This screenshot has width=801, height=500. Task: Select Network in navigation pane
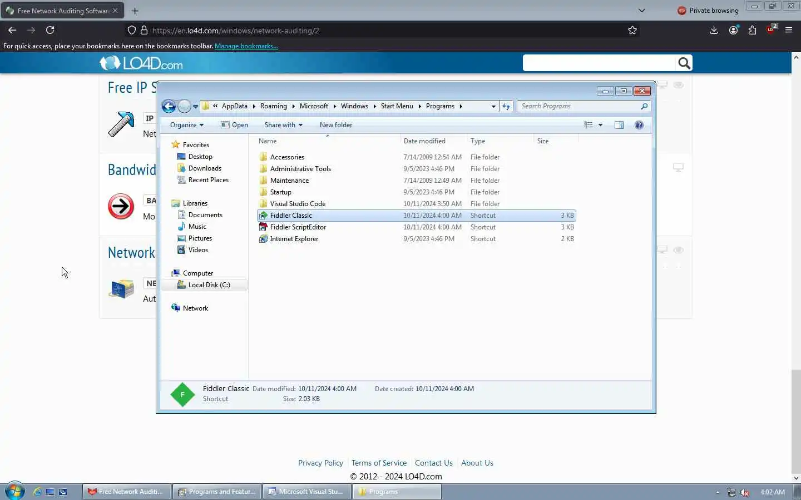click(x=195, y=308)
